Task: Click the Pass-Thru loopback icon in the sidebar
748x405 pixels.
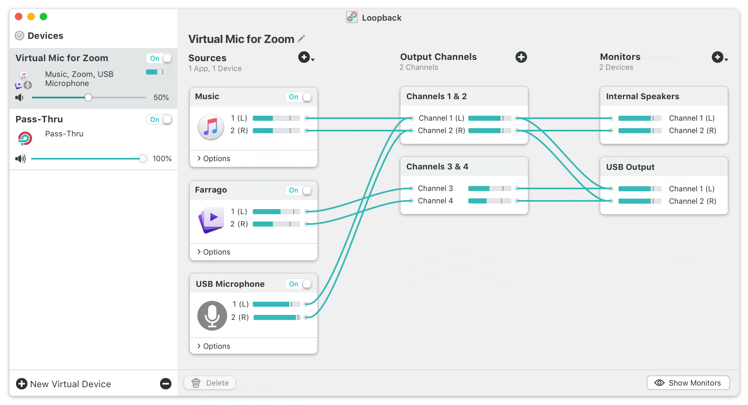Action: click(x=24, y=138)
